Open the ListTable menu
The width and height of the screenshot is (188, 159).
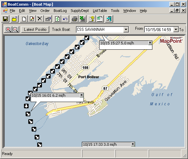[100, 11]
